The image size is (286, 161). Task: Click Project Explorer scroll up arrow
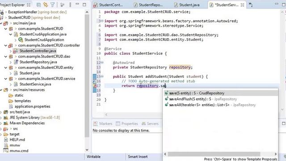tap(87, 12)
